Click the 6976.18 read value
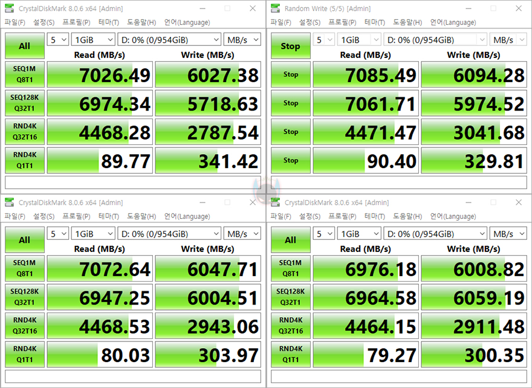The image size is (532, 388). coord(381,270)
